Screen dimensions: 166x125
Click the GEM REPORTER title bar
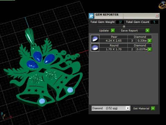pos(124,16)
